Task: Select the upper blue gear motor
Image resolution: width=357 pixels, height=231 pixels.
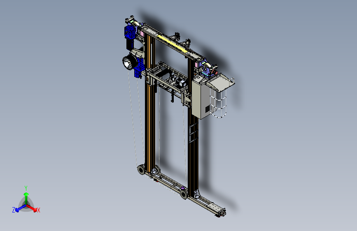Action: coord(130,32)
